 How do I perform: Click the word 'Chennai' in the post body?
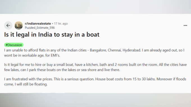(115, 50)
